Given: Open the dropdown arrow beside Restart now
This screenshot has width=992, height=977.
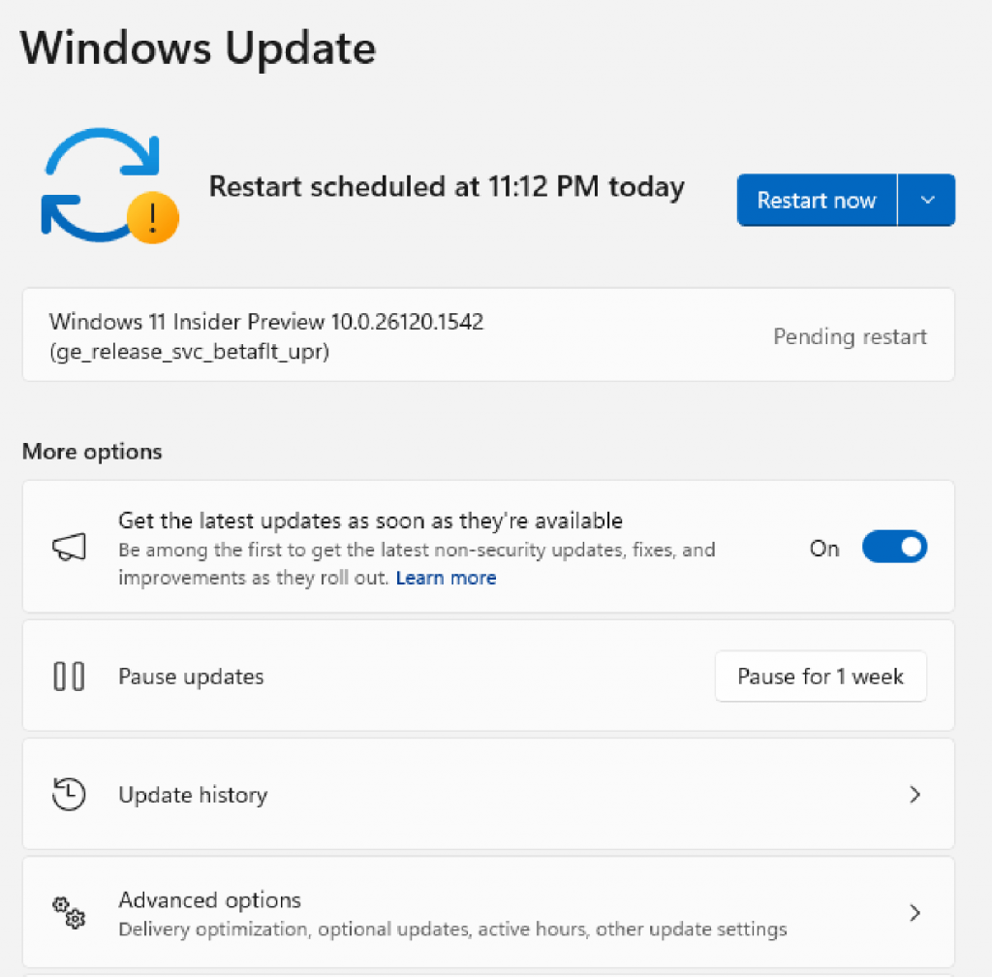Looking at the screenshot, I should (927, 200).
